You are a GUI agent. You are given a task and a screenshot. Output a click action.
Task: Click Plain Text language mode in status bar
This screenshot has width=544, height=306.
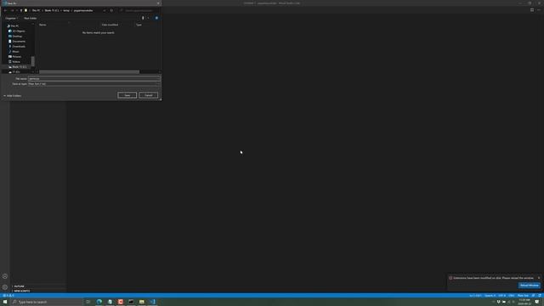(x=523, y=296)
